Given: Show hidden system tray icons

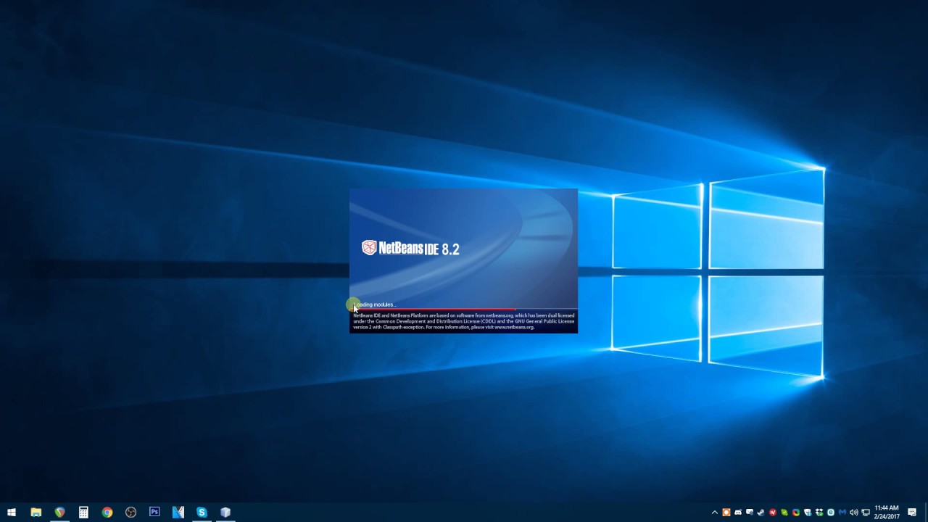Looking at the screenshot, I should click(x=715, y=513).
